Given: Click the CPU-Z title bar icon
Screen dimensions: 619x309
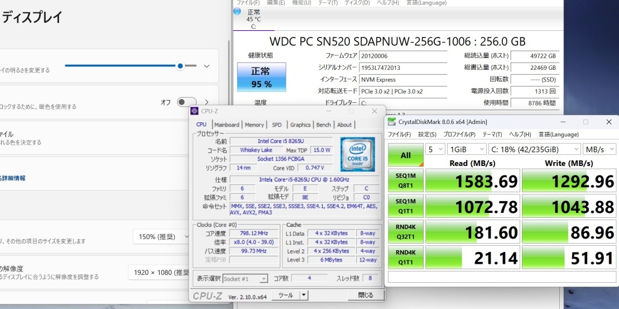Looking at the screenshot, I should click(x=194, y=111).
